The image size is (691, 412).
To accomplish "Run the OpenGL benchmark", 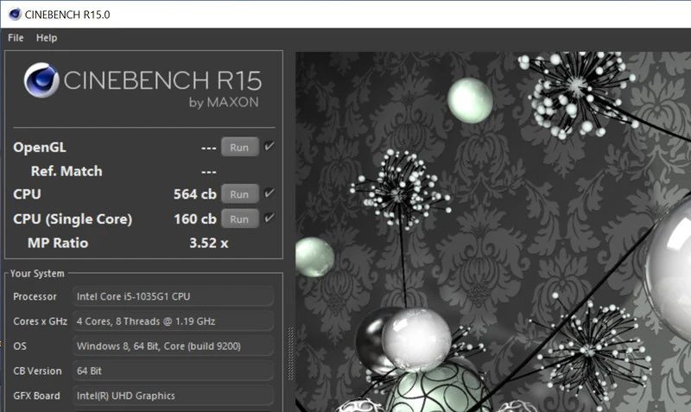I will pos(240,147).
